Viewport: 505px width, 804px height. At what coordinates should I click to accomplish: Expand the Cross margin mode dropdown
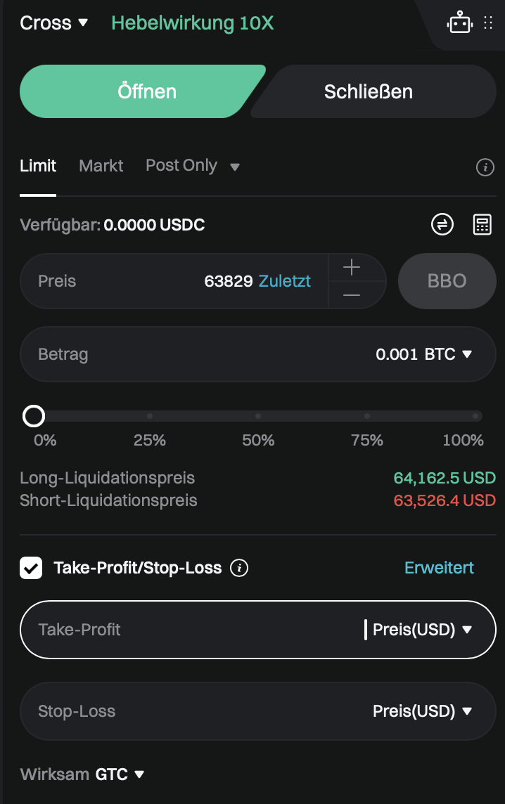point(54,23)
